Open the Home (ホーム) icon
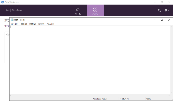 coord(78,10)
